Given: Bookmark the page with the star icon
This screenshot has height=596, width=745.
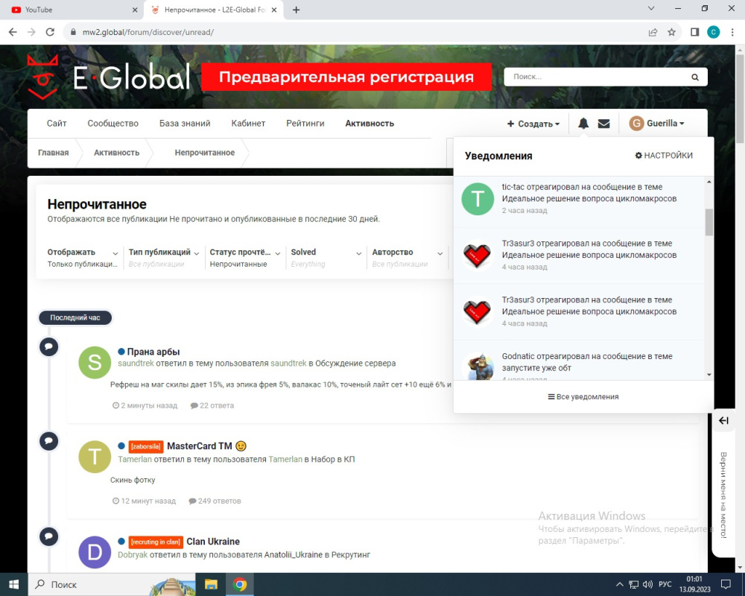Looking at the screenshot, I should [671, 32].
